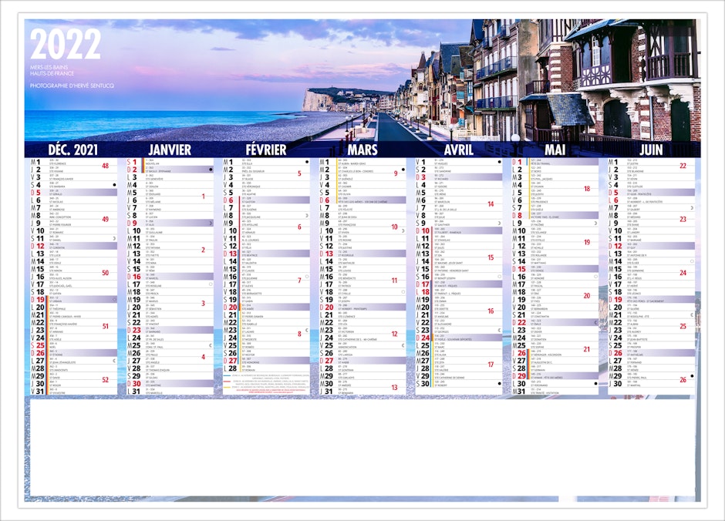The width and height of the screenshot is (725, 521).
Task: Select the new moon dot on June 29
Action: [692, 375]
